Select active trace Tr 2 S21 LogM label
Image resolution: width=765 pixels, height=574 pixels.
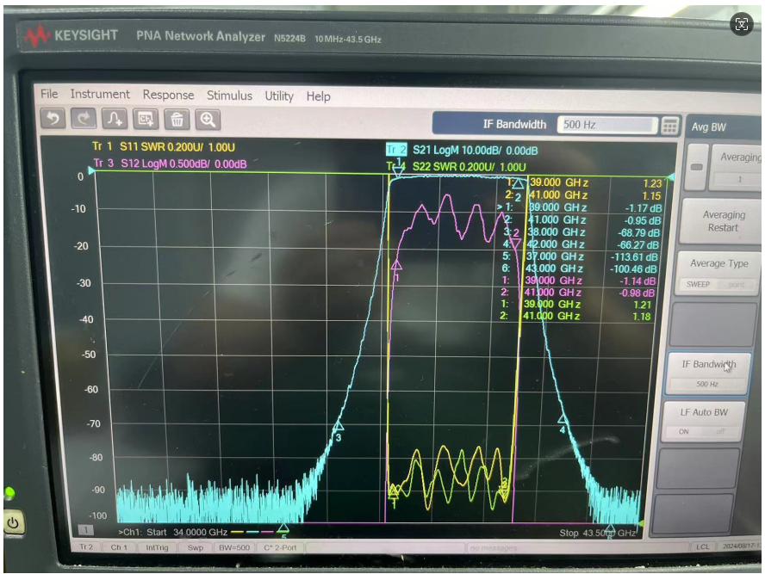pyautogui.click(x=462, y=150)
